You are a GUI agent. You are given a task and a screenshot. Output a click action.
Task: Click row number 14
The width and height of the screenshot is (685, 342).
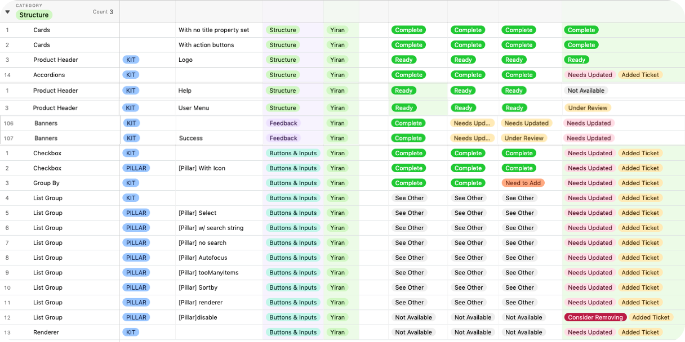point(7,75)
